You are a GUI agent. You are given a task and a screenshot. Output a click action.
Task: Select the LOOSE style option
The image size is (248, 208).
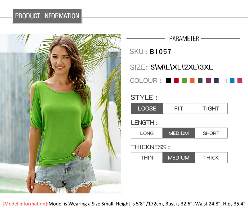point(147,109)
